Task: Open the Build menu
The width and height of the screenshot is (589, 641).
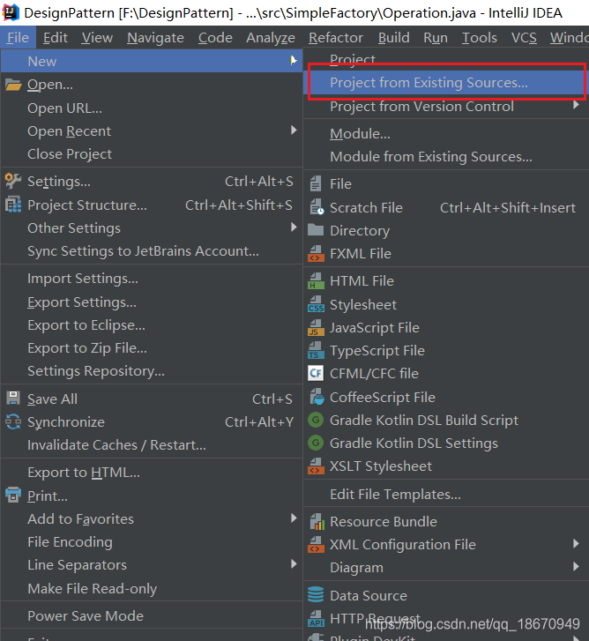Action: (393, 38)
